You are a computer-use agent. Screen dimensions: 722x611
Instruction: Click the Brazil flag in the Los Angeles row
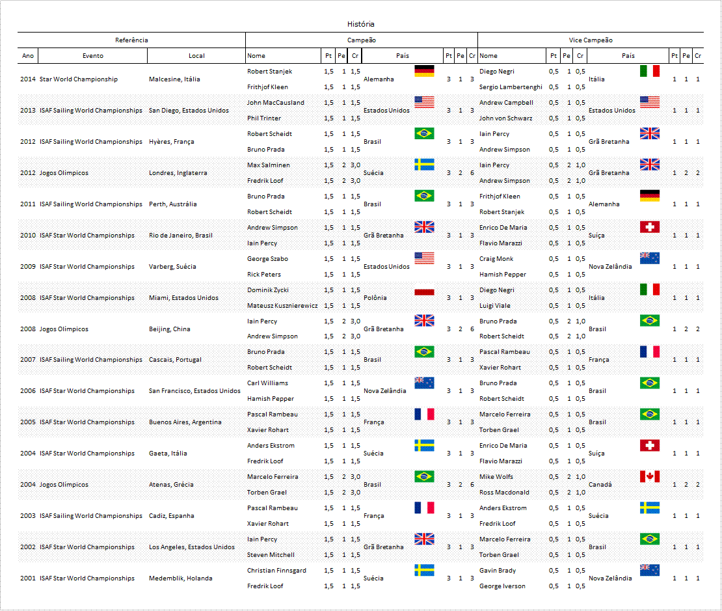tap(650, 539)
